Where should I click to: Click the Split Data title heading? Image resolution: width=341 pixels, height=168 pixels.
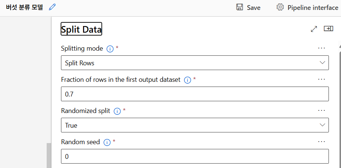pos(81,30)
